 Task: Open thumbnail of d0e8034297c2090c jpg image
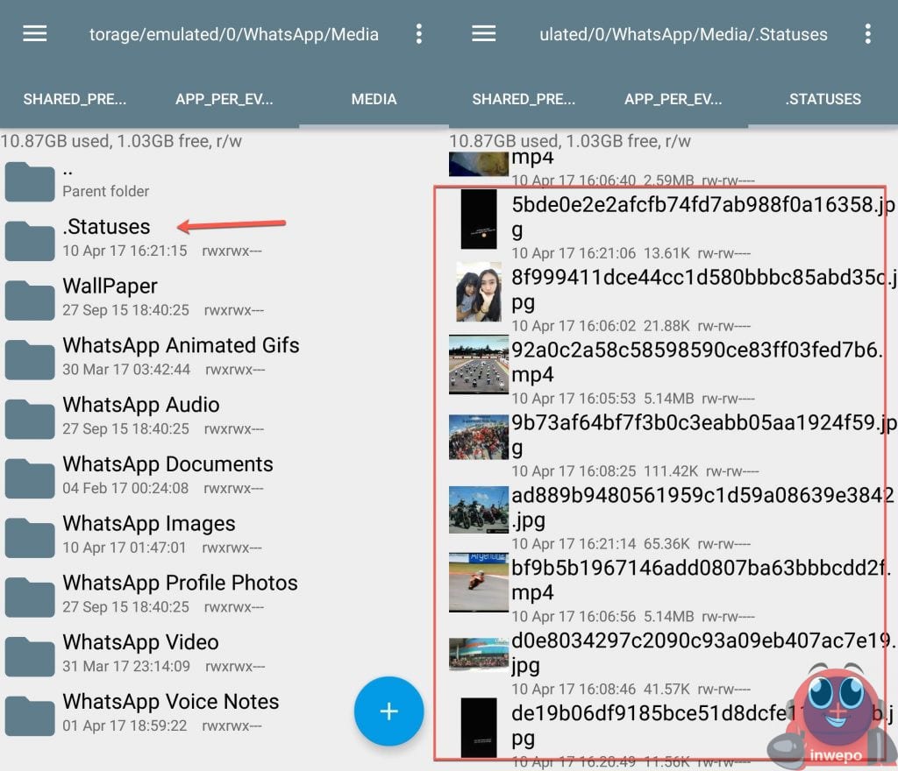[x=479, y=654]
